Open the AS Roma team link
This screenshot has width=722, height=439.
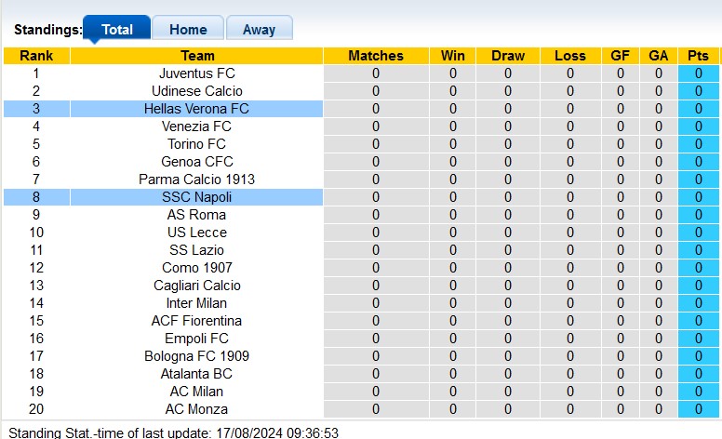[x=196, y=215]
